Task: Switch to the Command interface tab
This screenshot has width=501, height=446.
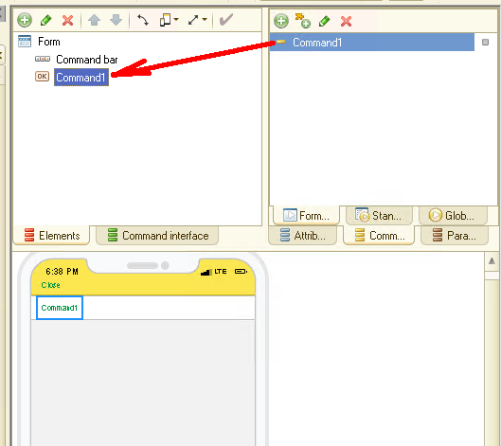Action: tap(157, 236)
